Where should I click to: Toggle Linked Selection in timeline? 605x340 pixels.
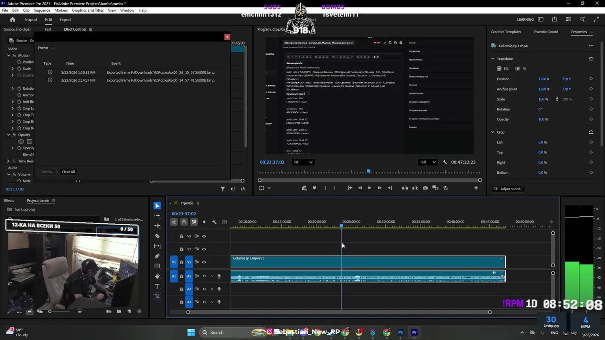194,222
